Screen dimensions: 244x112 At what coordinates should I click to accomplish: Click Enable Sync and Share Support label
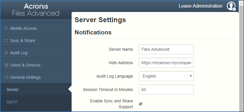pyautogui.click(x=112, y=104)
